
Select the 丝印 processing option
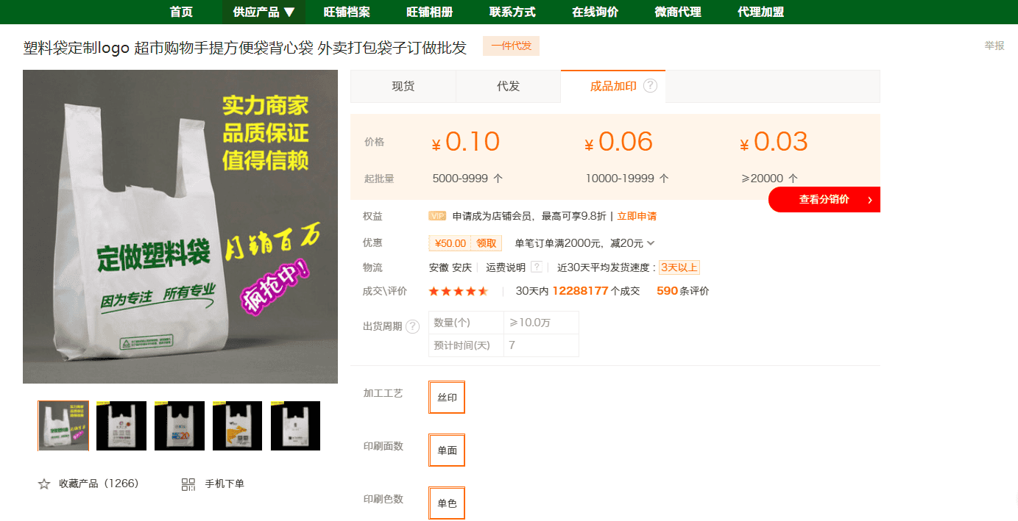448,398
